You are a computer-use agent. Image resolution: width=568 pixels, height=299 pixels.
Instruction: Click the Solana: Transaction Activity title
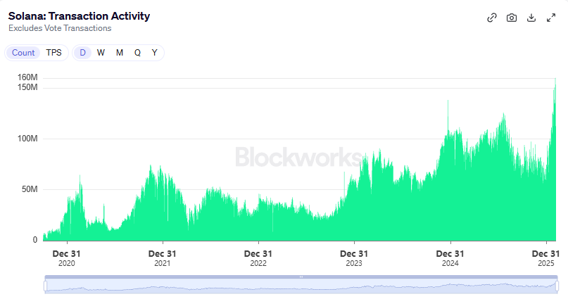click(x=79, y=16)
